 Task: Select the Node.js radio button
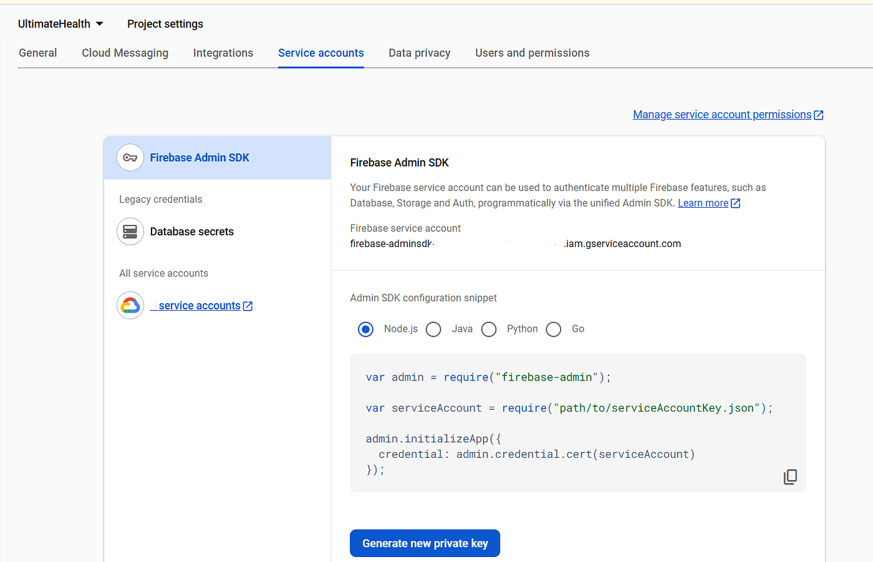pyautogui.click(x=366, y=329)
